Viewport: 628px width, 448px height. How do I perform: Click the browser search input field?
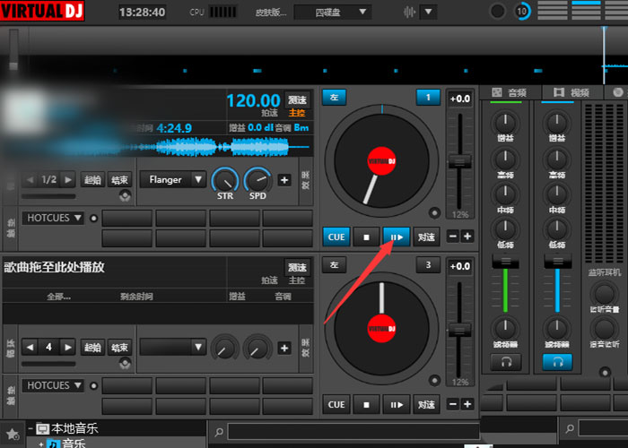pyautogui.click(x=353, y=432)
